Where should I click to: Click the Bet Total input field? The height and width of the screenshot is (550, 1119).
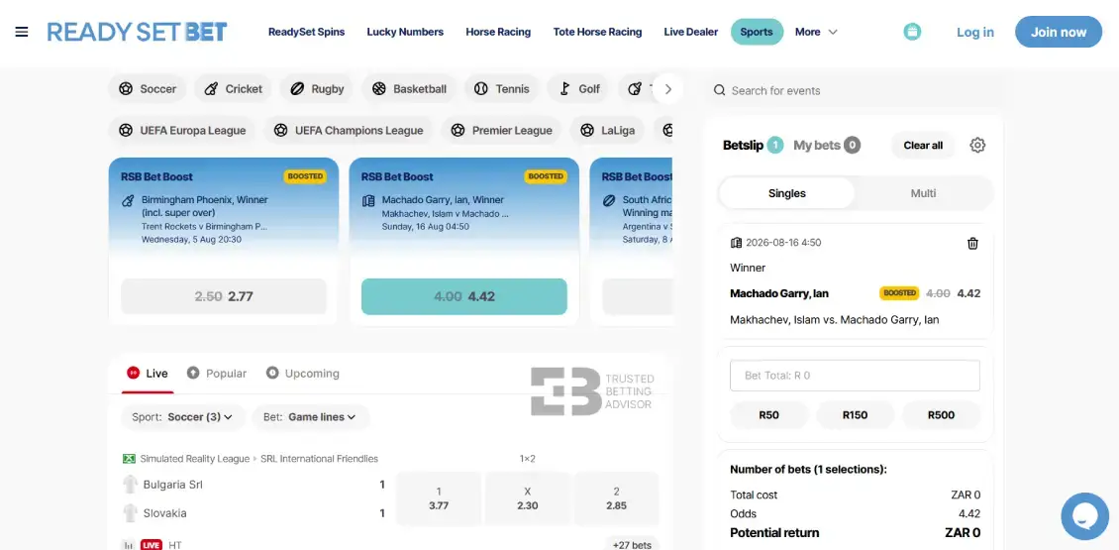click(x=855, y=376)
